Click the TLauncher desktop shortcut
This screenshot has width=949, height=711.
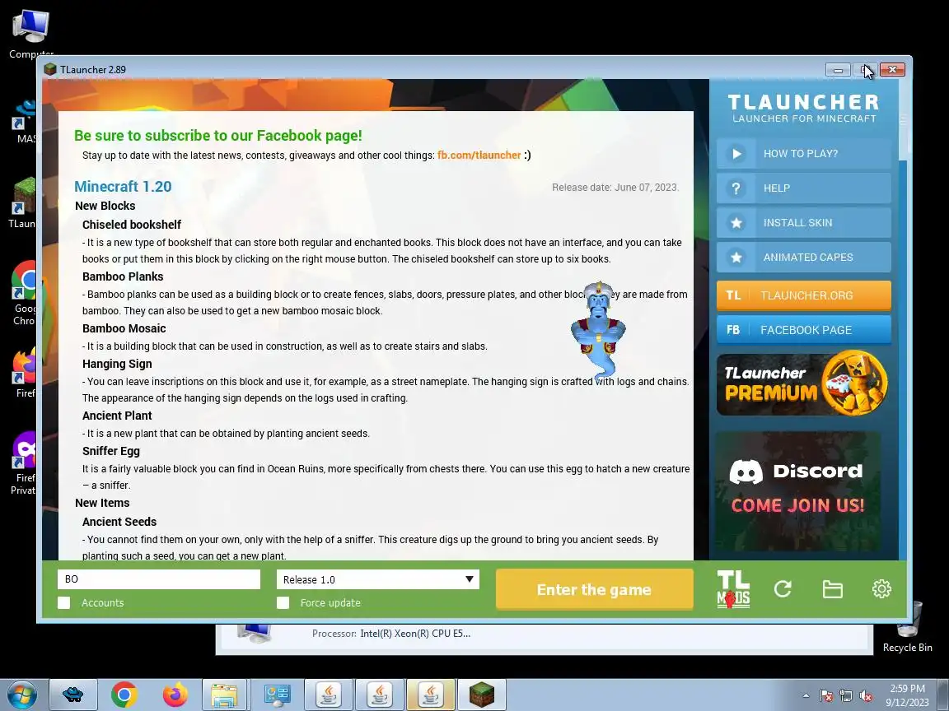[23, 203]
